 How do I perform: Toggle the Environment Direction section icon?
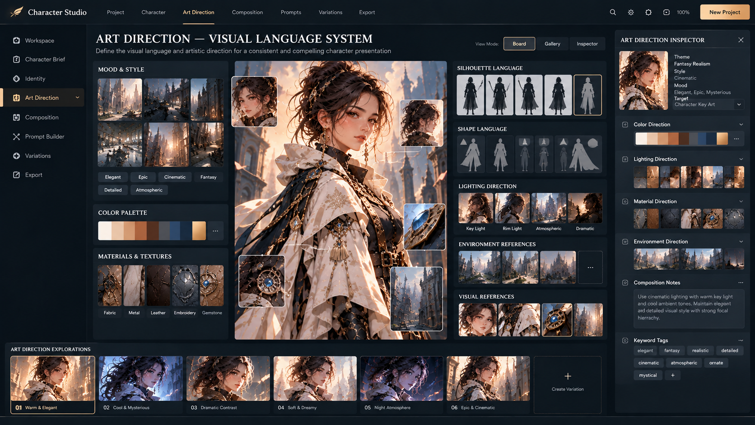pyautogui.click(x=625, y=242)
